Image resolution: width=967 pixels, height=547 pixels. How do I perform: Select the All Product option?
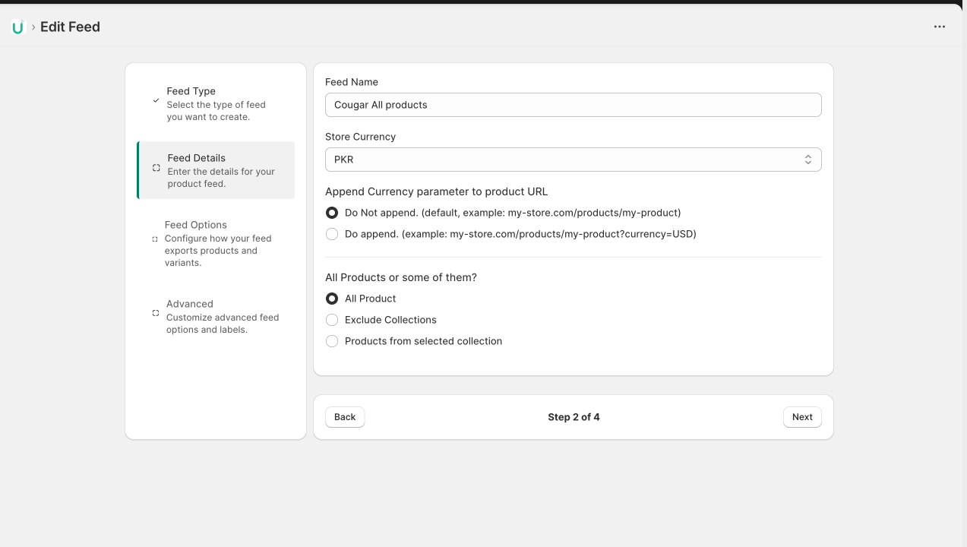332,299
